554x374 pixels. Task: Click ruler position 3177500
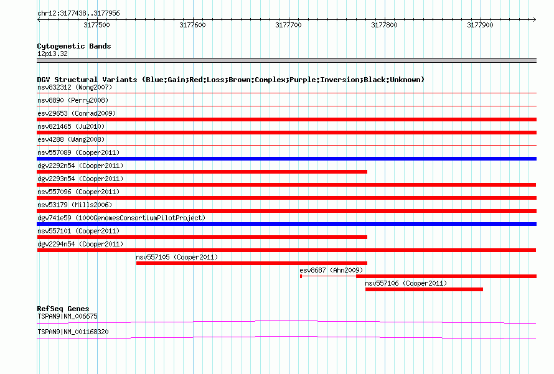pyautogui.click(x=96, y=25)
